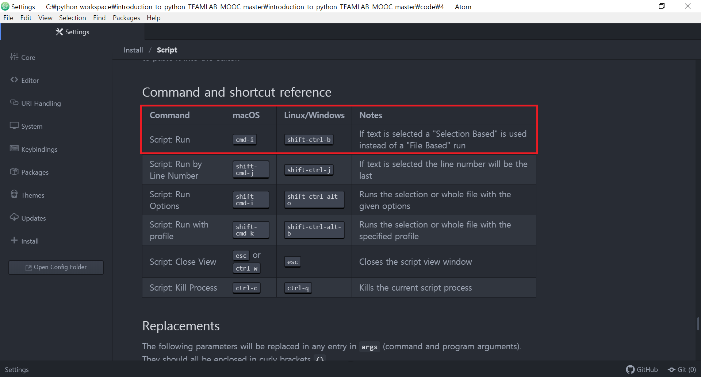Click the Updates cloud download icon
This screenshot has width=701, height=377.
14,217
